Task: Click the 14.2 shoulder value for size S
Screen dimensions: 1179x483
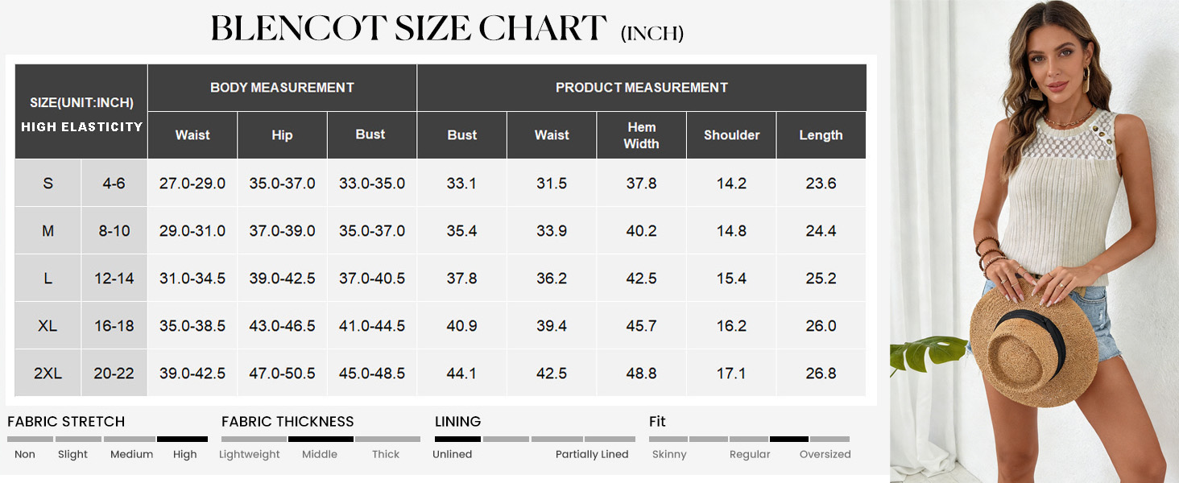Action: coord(731,184)
